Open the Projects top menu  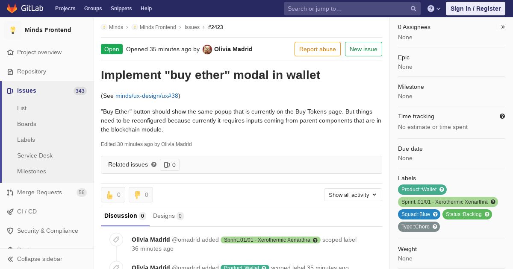coord(65,9)
